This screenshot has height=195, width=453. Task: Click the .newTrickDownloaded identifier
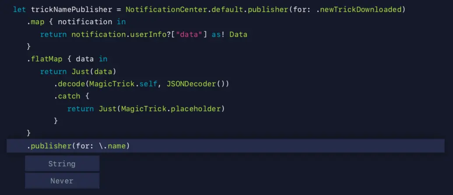361,10
